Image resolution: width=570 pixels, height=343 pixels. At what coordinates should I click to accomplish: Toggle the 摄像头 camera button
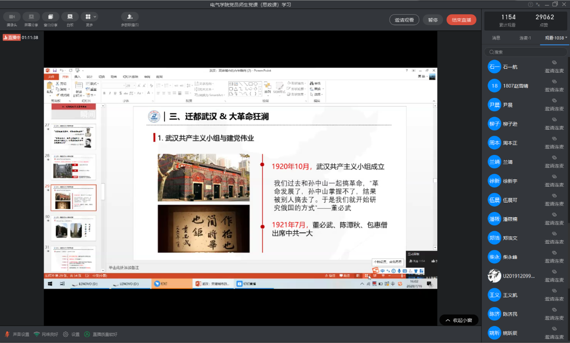(x=12, y=17)
